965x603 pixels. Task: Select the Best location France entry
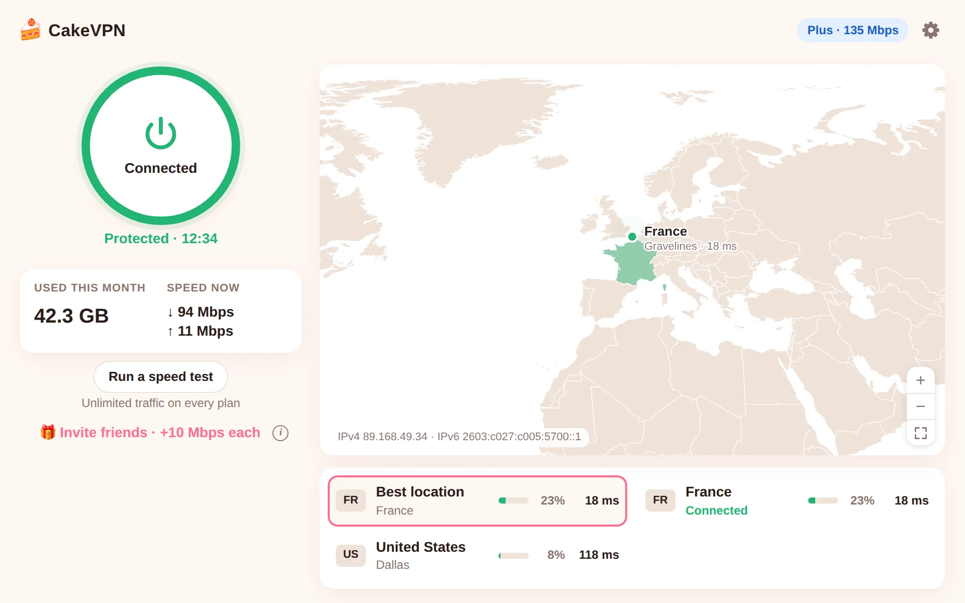[477, 501]
